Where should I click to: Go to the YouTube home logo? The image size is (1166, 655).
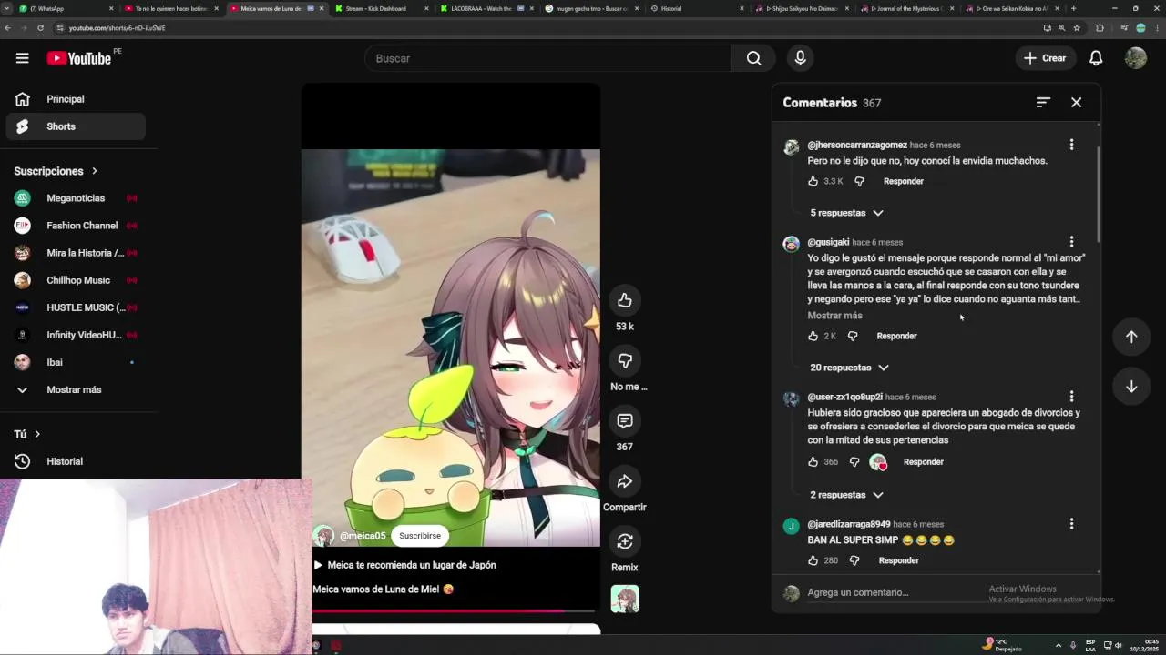pos(78,58)
